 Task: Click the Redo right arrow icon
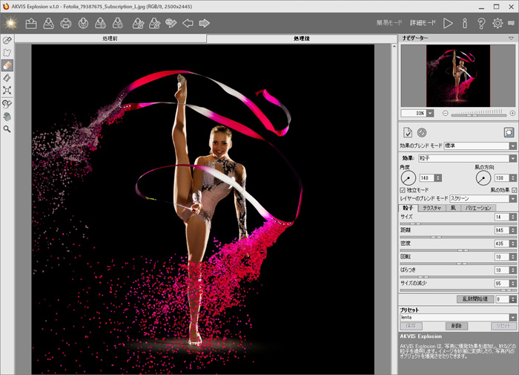(203, 23)
